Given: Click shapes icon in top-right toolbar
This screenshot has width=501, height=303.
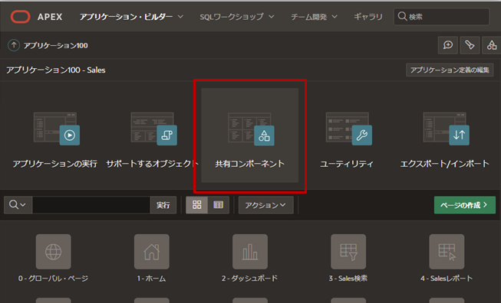Looking at the screenshot, I should pos(492,45).
